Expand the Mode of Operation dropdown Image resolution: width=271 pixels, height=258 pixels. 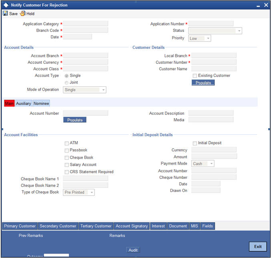tap(84, 90)
